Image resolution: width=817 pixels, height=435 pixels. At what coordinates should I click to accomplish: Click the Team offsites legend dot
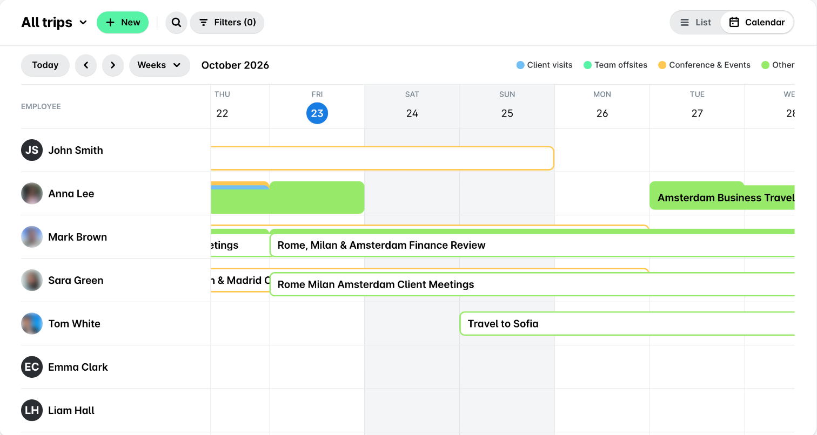click(x=588, y=65)
